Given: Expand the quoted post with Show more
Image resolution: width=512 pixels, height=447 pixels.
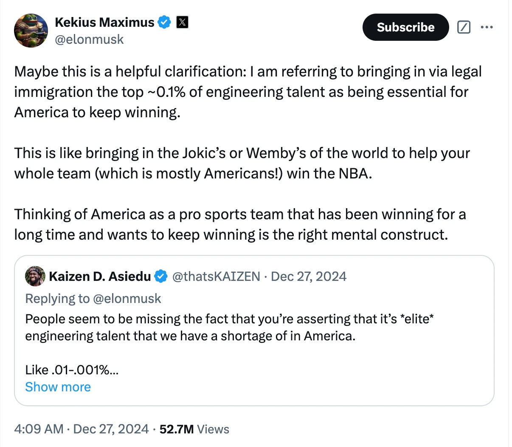Looking at the screenshot, I should point(58,387).
